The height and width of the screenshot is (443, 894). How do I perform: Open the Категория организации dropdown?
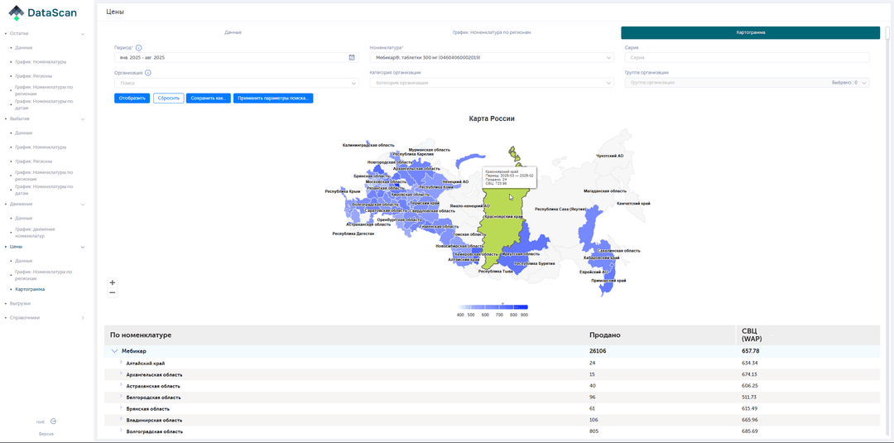(x=492, y=84)
